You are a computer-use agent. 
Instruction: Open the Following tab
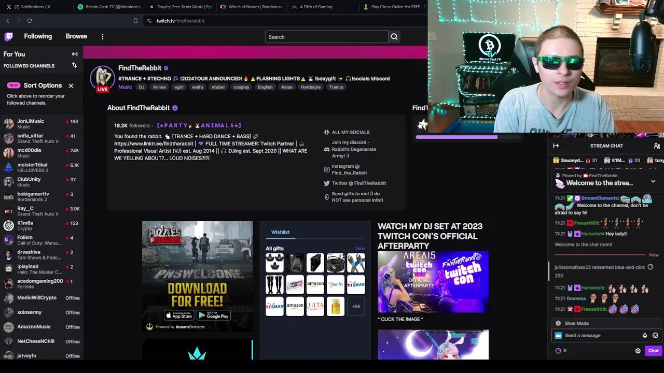tap(38, 36)
